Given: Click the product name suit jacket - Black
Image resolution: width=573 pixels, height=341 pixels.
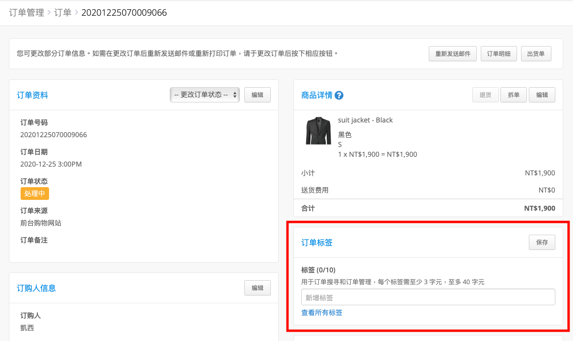Looking at the screenshot, I should 365,120.
